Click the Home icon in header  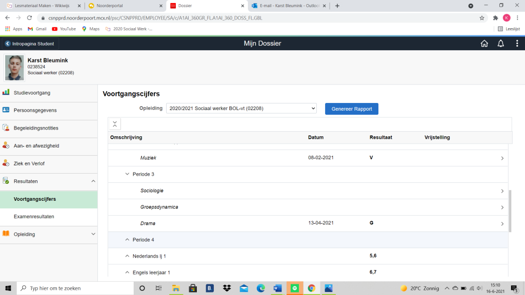click(x=484, y=44)
